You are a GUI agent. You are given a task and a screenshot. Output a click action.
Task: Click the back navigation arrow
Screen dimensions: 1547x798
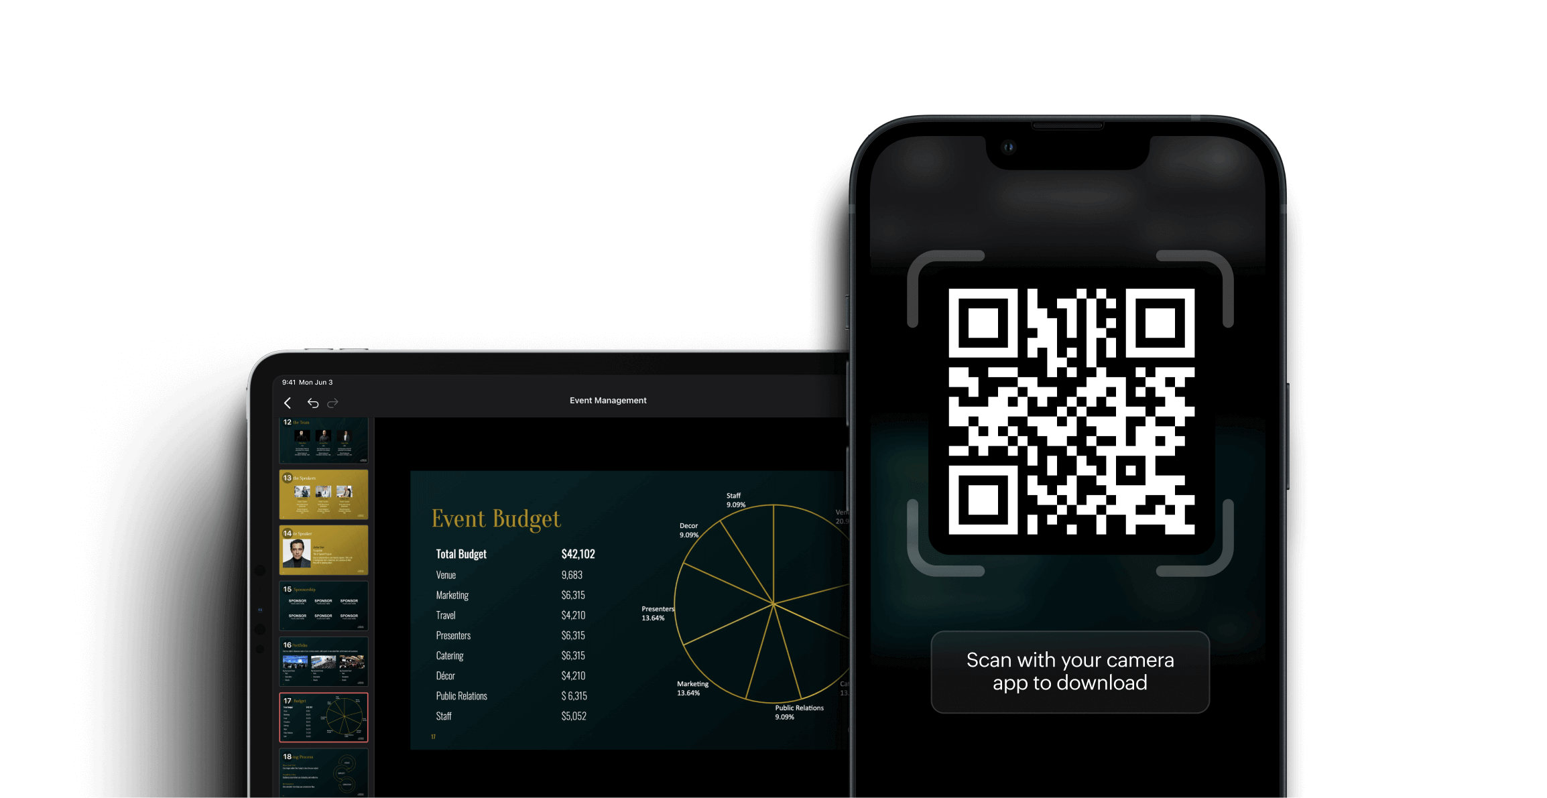click(x=288, y=400)
